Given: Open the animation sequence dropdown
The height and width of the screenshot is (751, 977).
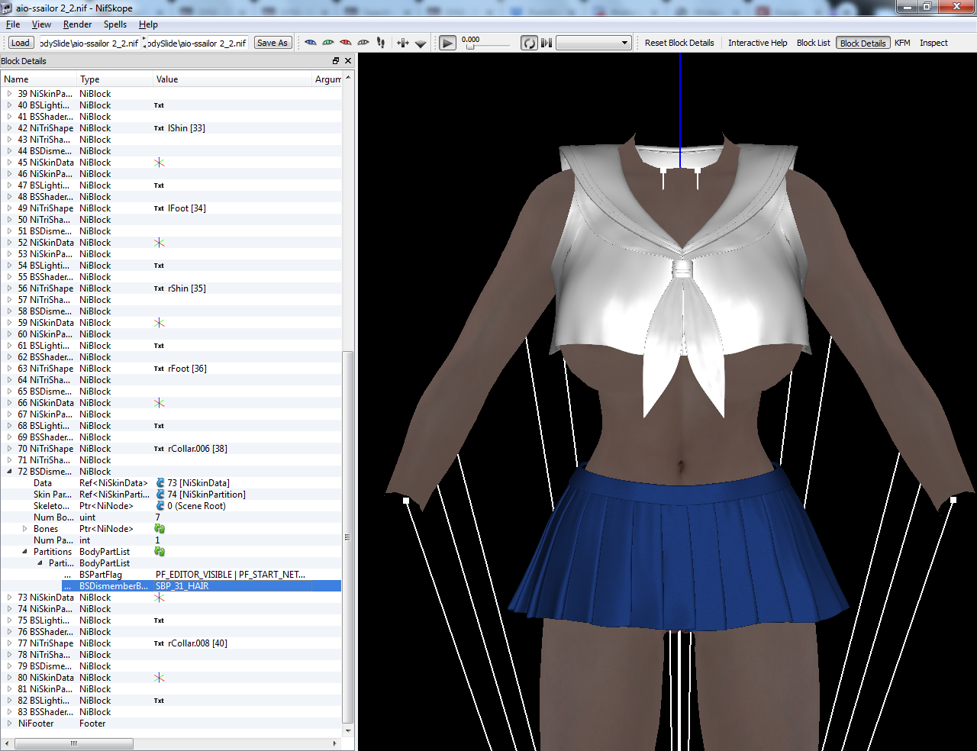Looking at the screenshot, I should click(x=594, y=43).
